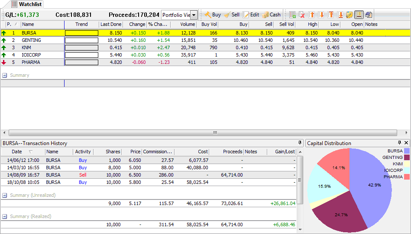The height and width of the screenshot is (234, 411).
Task: Click the trend box in BURSA row
Action: [81, 33]
